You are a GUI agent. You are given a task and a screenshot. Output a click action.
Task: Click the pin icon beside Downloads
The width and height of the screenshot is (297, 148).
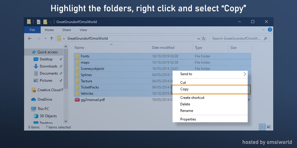(61, 66)
